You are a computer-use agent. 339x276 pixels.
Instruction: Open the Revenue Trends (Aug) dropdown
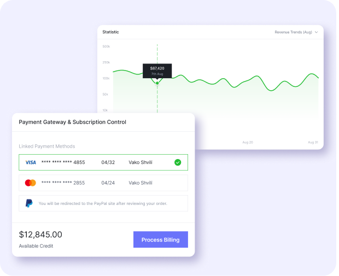pyautogui.click(x=296, y=32)
